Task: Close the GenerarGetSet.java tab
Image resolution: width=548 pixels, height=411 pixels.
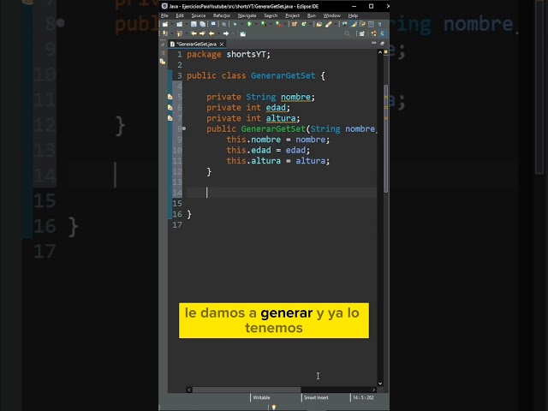Action: point(222,44)
